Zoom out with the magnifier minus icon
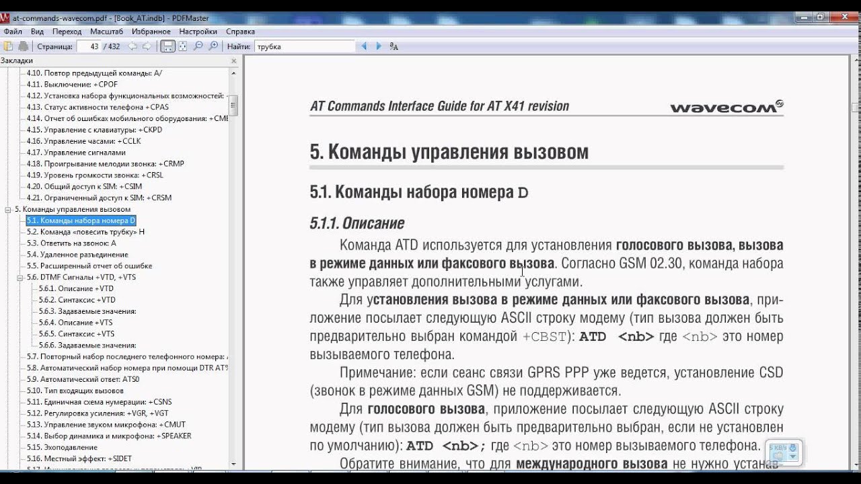The image size is (861, 484). [198, 46]
